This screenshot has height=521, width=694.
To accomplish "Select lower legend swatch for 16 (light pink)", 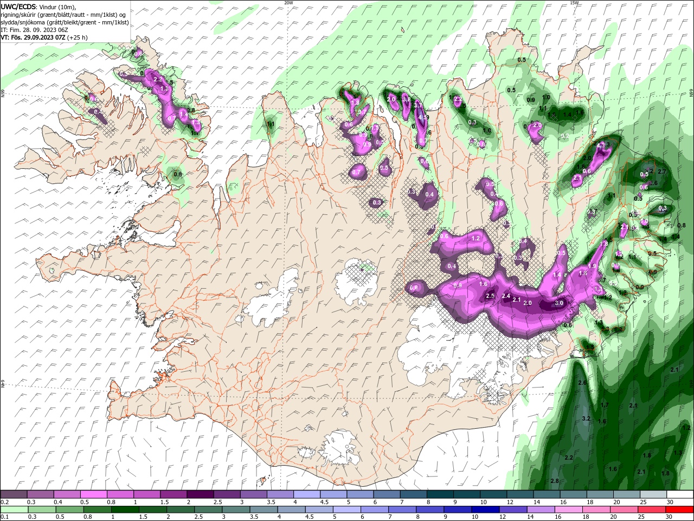I will 569,510.
